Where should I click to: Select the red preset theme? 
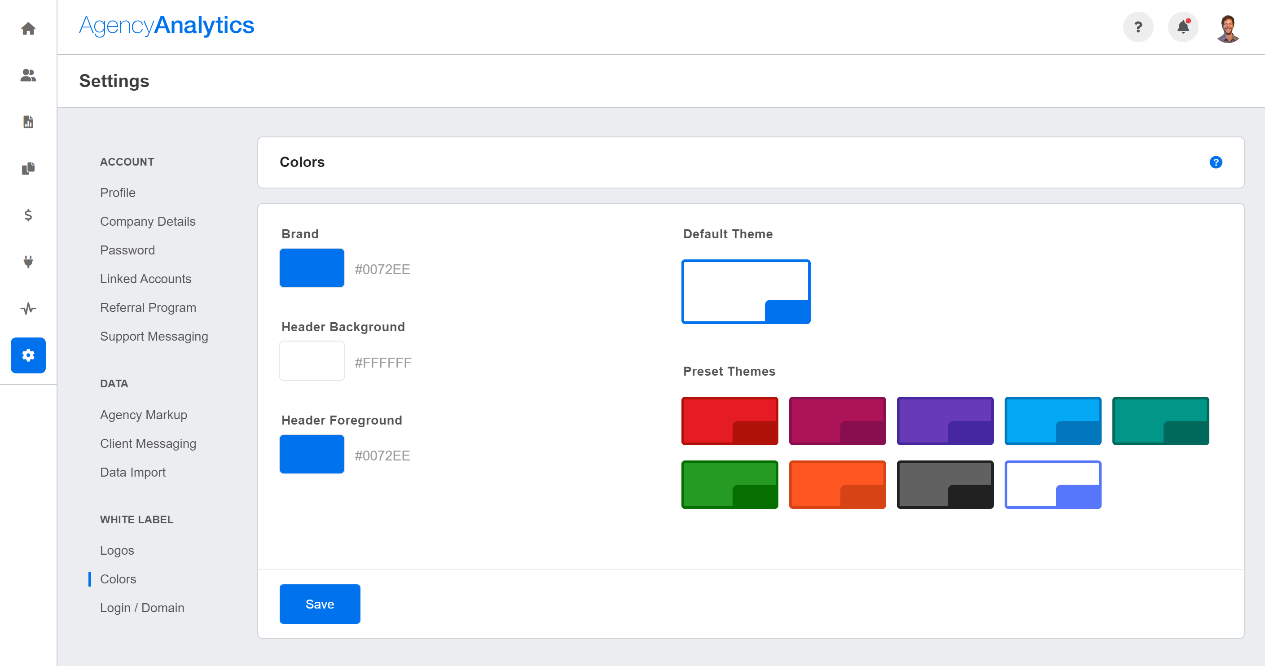730,420
